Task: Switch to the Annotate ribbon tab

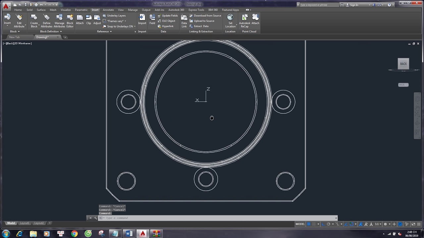Action: pyautogui.click(x=108, y=10)
